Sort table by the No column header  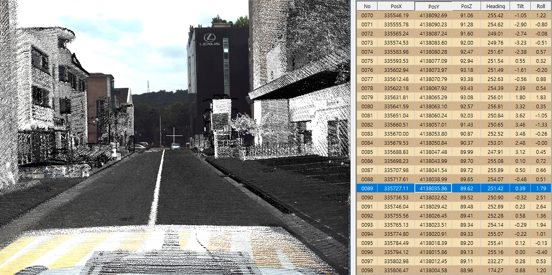[367, 6]
